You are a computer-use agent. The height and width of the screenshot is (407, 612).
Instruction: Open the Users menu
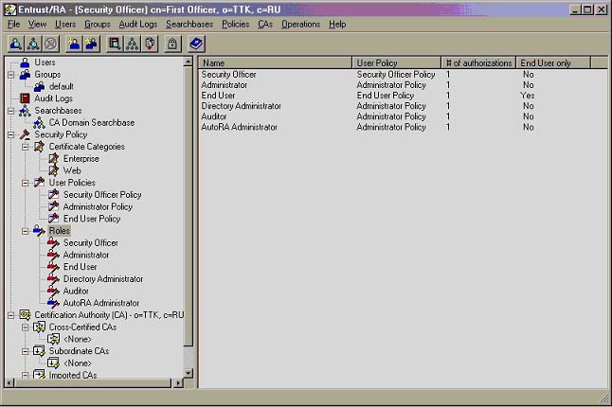pos(65,25)
